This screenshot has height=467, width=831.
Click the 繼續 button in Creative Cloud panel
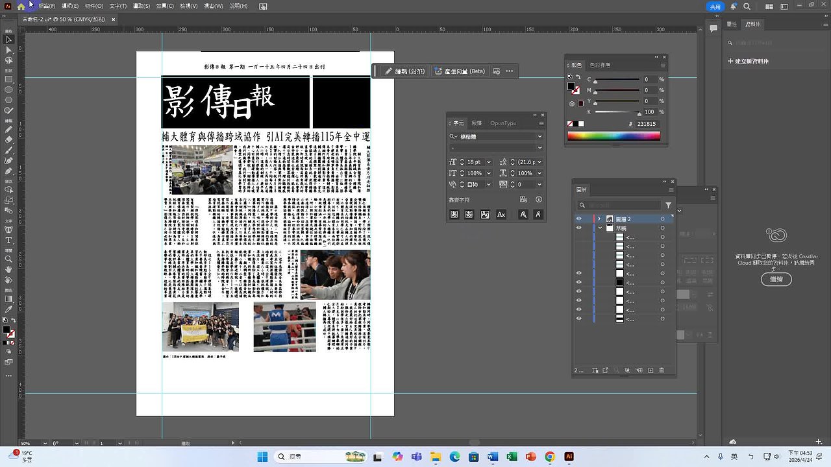point(776,280)
